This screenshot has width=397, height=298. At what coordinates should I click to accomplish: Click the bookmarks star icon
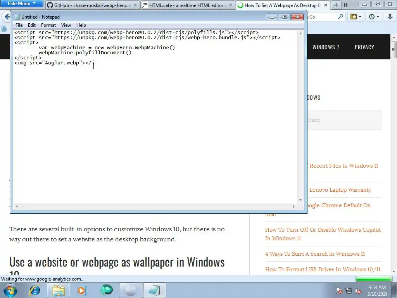tap(354, 17)
